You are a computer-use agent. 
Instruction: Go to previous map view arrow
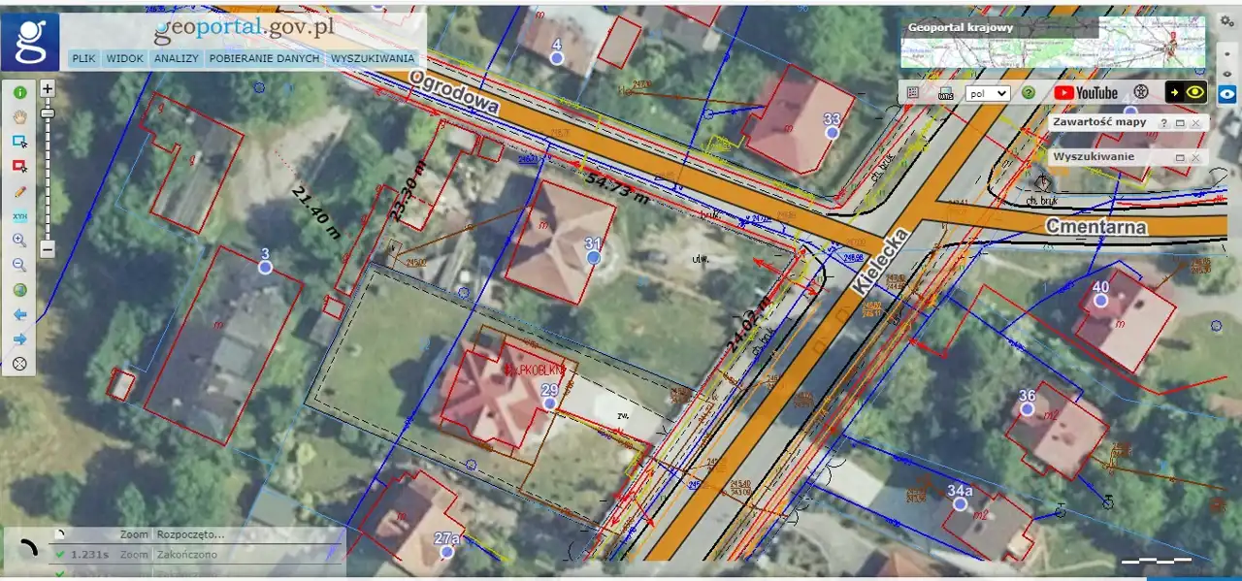click(x=19, y=314)
